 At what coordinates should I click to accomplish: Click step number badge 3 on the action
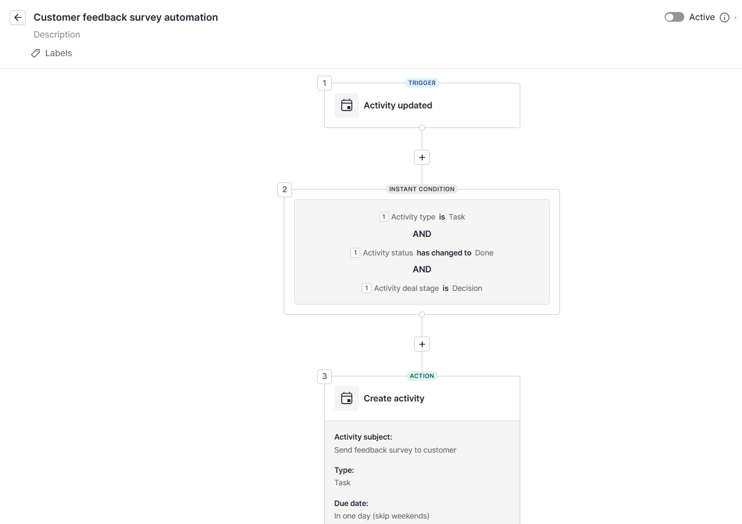(x=324, y=376)
